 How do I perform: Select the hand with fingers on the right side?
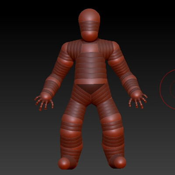[138, 99]
